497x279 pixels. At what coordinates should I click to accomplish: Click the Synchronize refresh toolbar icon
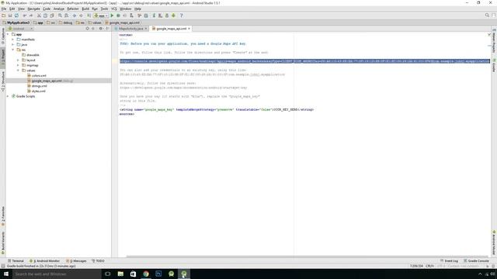[16, 15]
